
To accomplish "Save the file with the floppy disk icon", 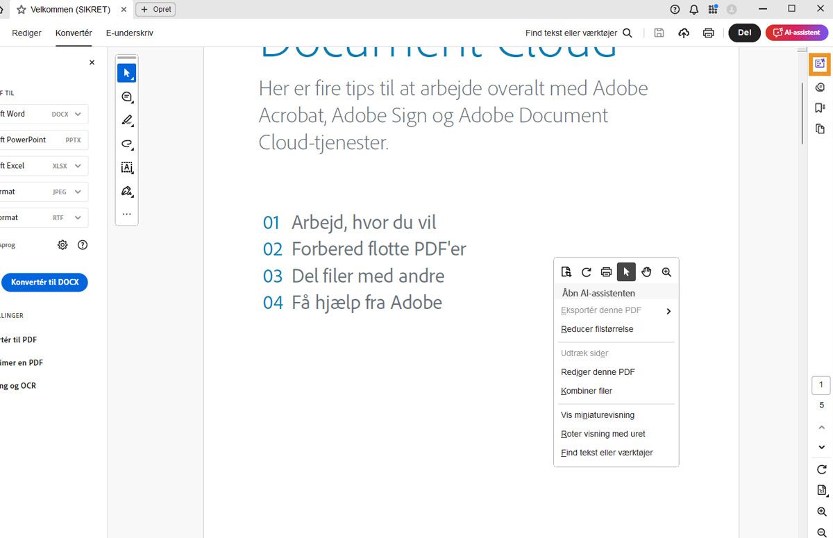I will coord(659,33).
